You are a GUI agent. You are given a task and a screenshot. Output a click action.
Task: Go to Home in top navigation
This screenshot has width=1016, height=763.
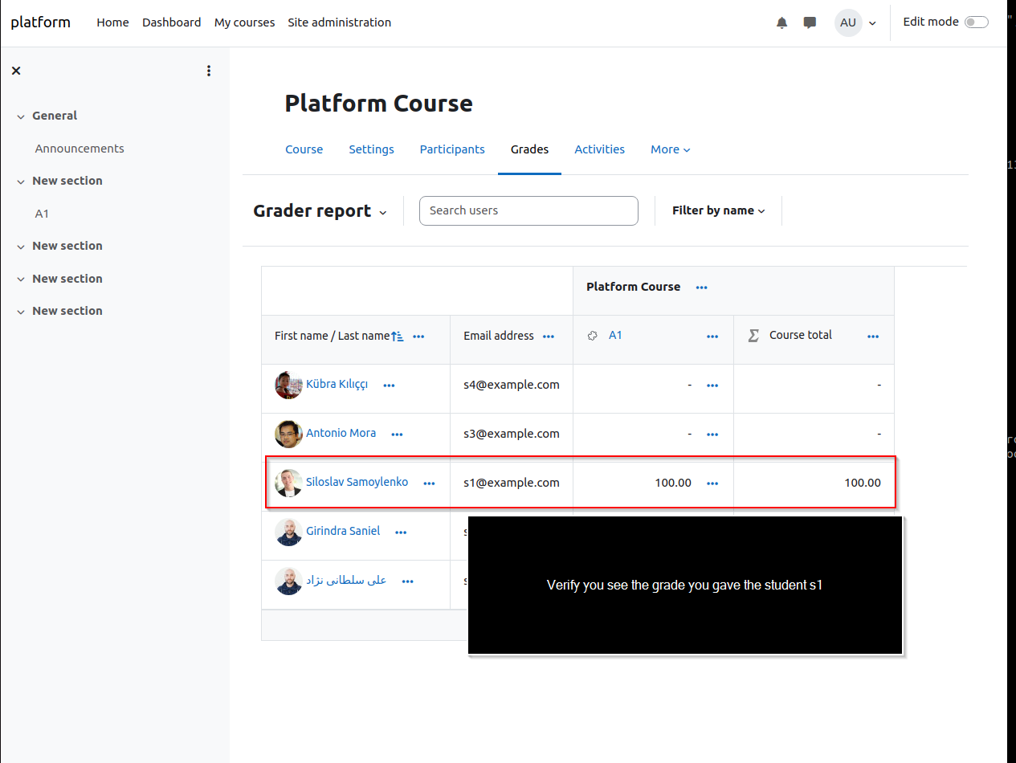(112, 22)
